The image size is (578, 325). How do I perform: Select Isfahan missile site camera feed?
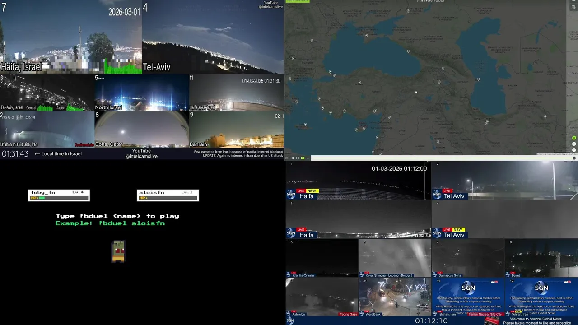coord(47,129)
